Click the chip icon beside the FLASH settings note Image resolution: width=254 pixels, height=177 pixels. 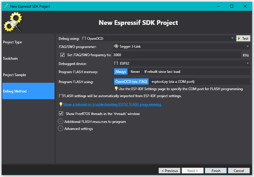pyautogui.click(x=61, y=96)
